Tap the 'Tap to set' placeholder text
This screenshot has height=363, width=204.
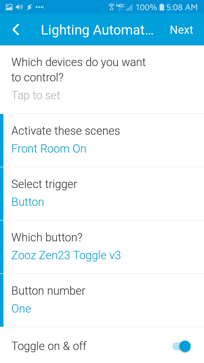36,96
